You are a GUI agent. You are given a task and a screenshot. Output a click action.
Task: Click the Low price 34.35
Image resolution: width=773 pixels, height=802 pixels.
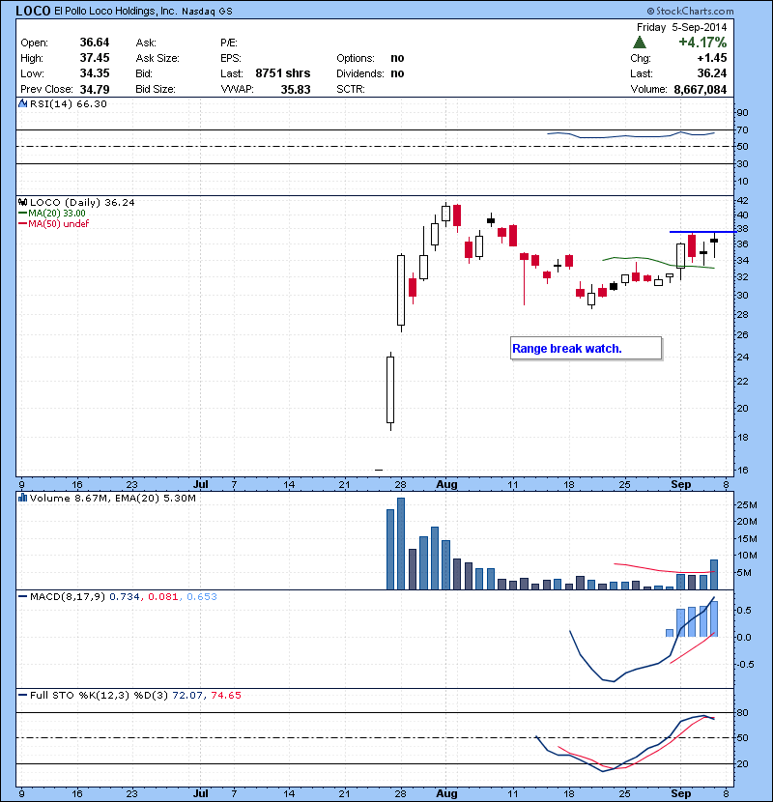(x=95, y=73)
